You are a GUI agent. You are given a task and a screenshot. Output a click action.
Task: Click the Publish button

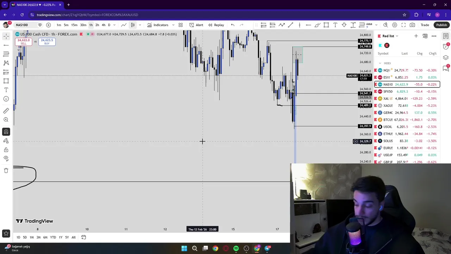point(441,25)
